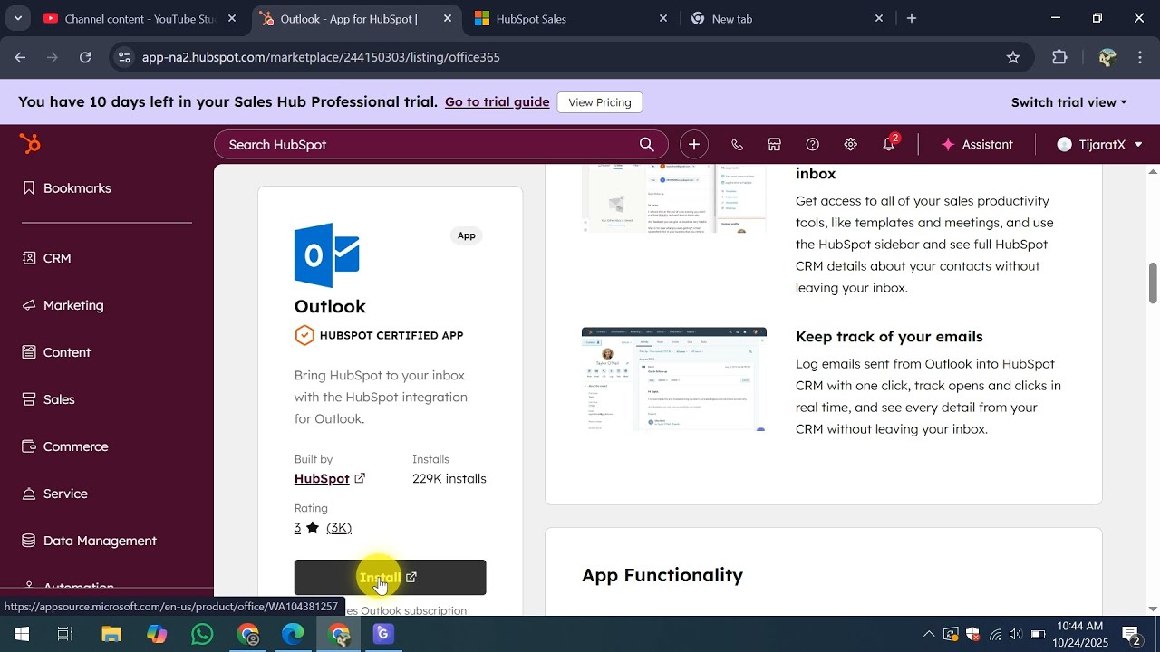Screen dimensions: 1160x652
Task: Open the calling phone icon
Action: point(737,145)
